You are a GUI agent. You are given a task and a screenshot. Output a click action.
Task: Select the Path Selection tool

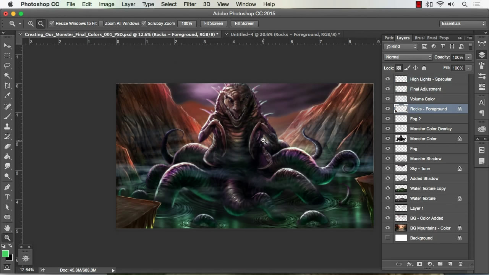click(x=7, y=207)
